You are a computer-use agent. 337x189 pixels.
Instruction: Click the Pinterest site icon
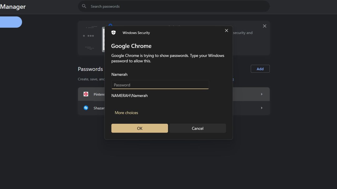point(86,94)
